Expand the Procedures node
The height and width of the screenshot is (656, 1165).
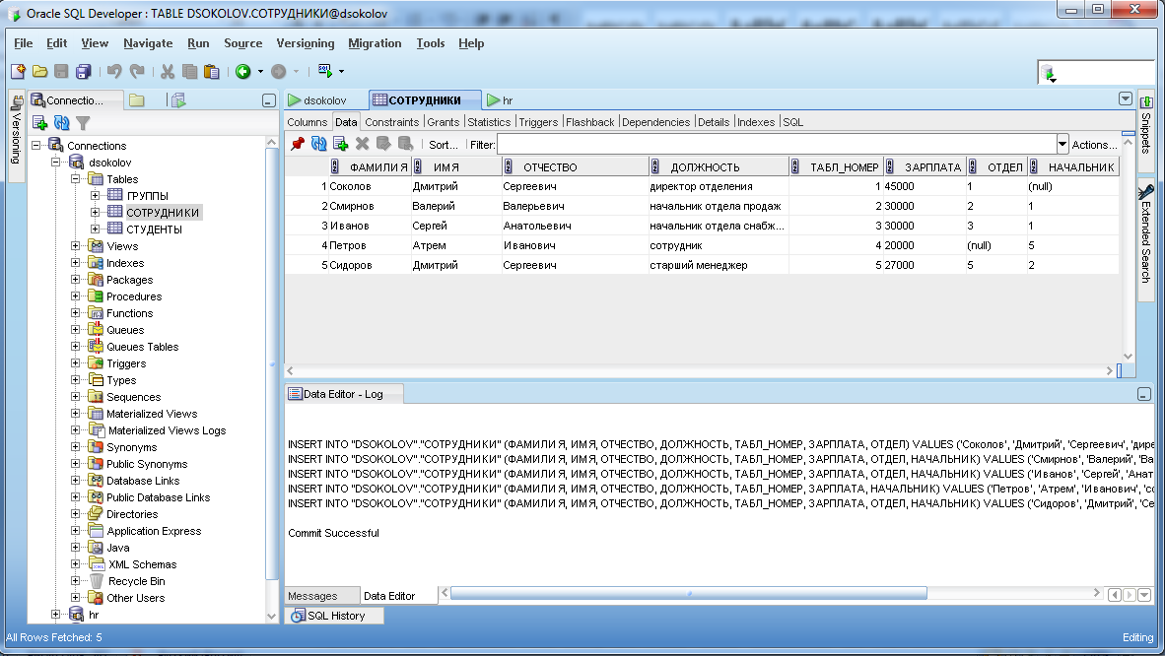click(75, 295)
